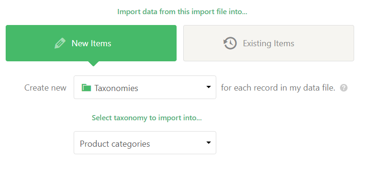Click the pointer triangle below New Items
The image size is (365, 175).
[x=93, y=64]
